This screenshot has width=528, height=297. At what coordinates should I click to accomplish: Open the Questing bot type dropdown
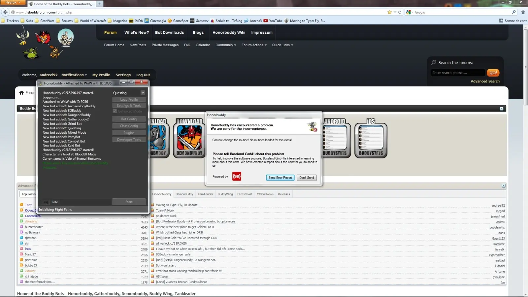(x=143, y=93)
